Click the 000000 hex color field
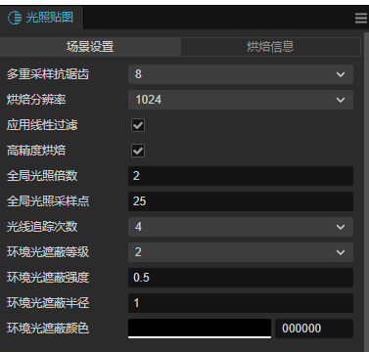This screenshot has height=352, width=369. point(314,329)
